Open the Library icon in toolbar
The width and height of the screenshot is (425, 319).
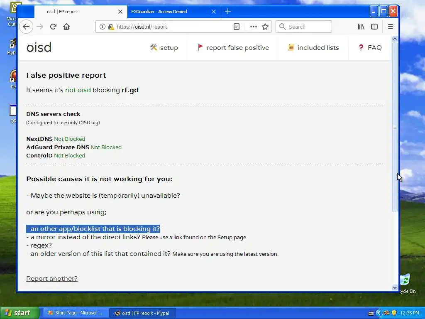tap(361, 27)
